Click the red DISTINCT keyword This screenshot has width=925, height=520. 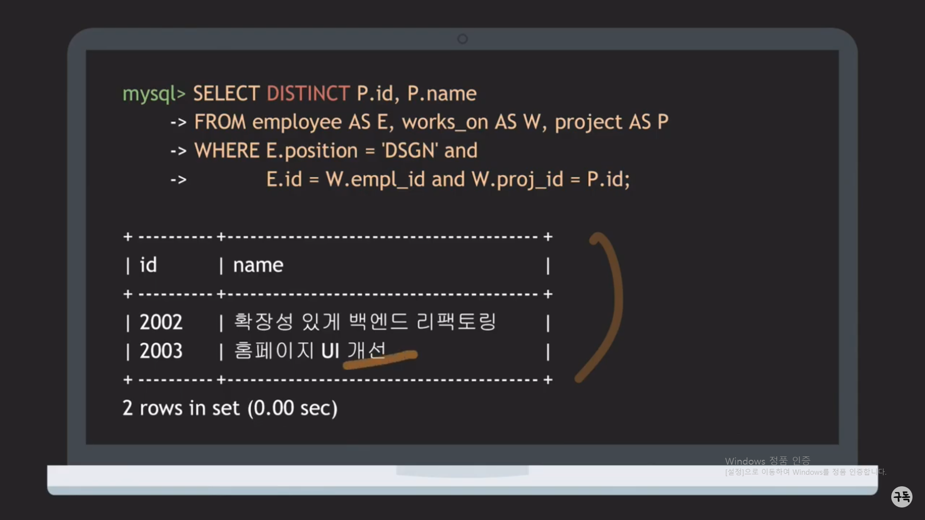pos(308,93)
